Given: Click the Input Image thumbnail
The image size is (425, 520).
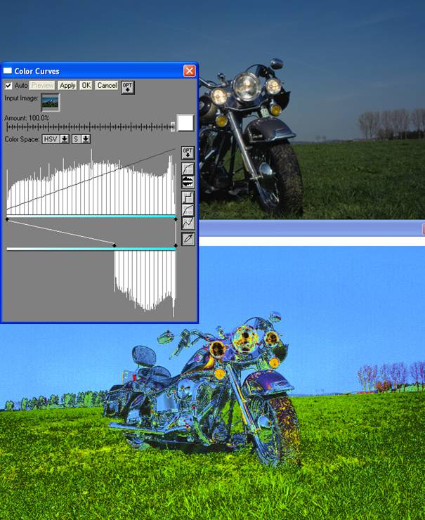Looking at the screenshot, I should click(x=50, y=102).
